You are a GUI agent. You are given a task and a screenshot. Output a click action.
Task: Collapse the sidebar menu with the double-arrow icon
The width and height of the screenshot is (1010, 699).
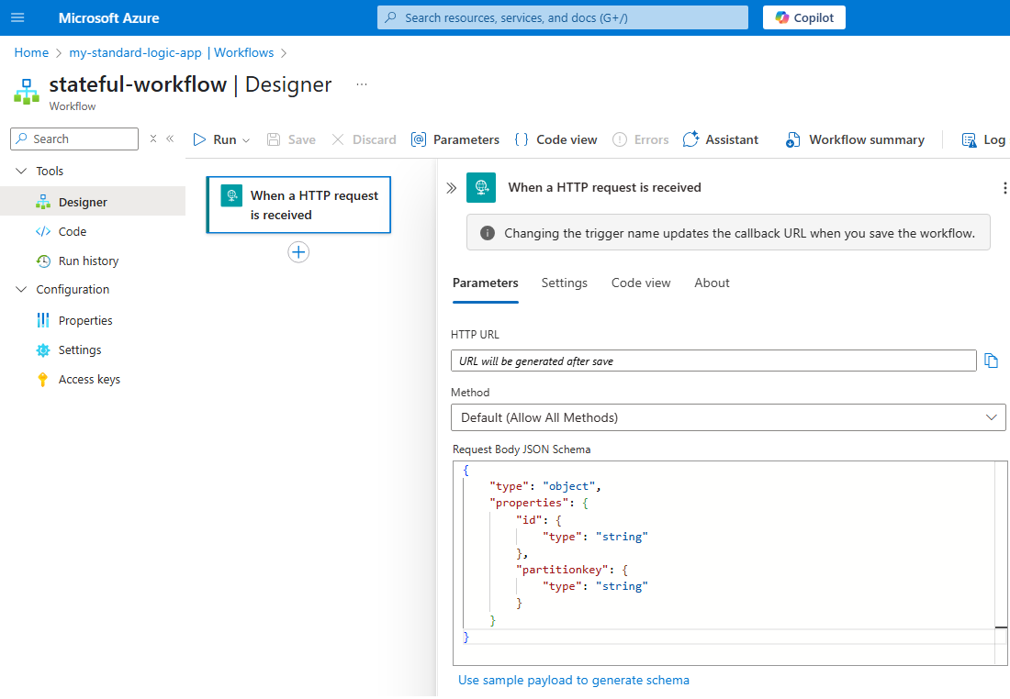coord(170,139)
